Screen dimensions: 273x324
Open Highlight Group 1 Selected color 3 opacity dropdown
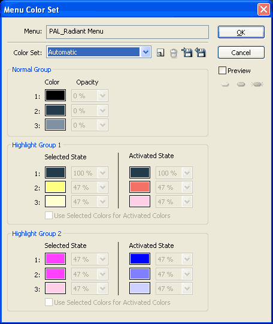coord(90,201)
